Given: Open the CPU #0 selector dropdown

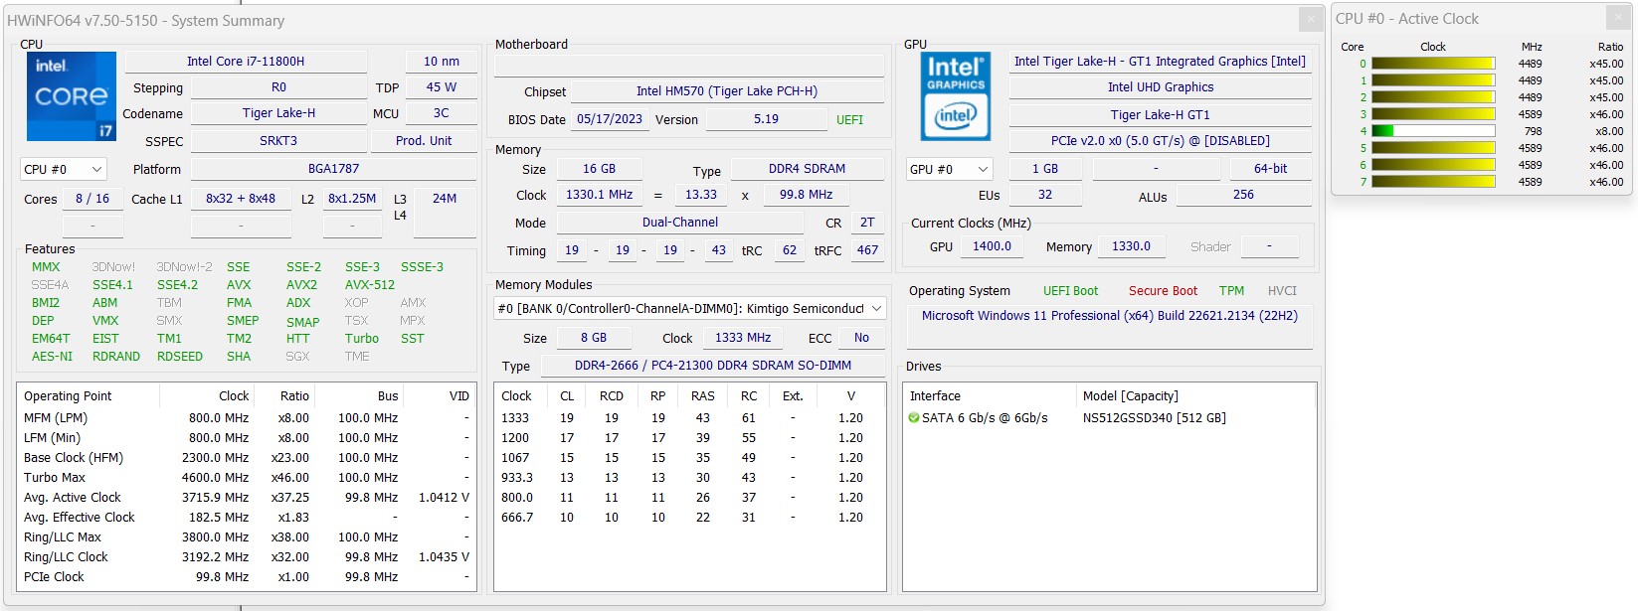Looking at the screenshot, I should click(63, 169).
